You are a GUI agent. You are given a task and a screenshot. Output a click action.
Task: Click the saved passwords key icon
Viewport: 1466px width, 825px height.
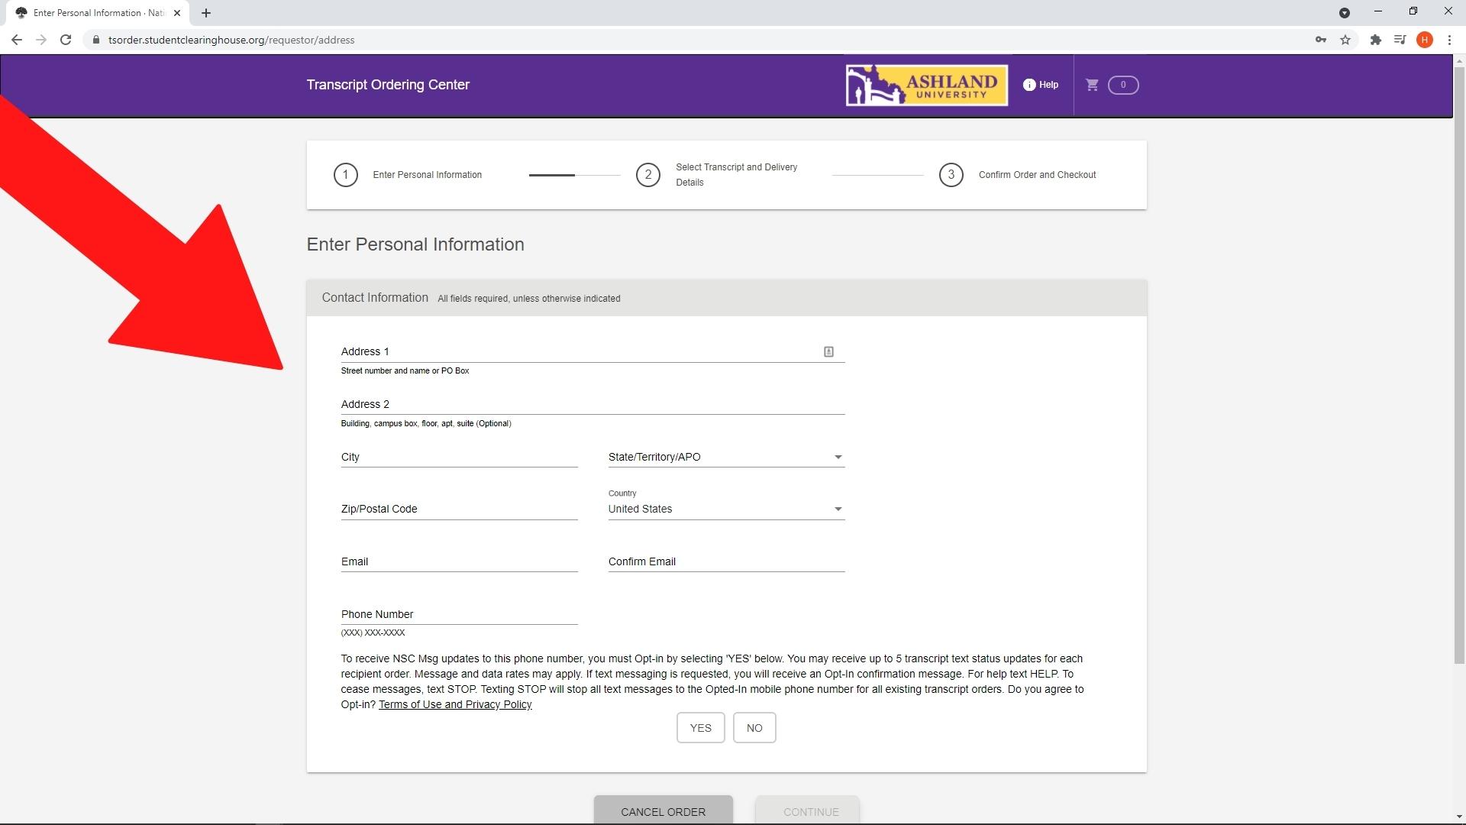coord(1320,40)
